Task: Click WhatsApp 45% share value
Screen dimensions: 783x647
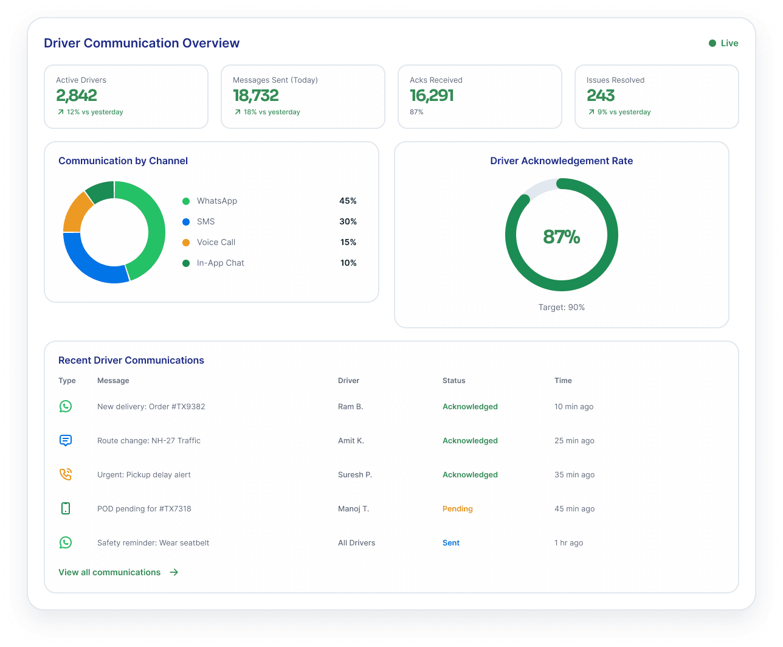Action: 348,201
